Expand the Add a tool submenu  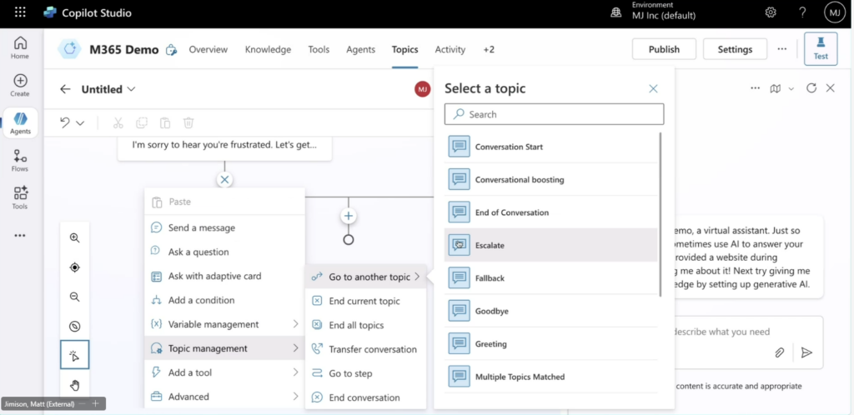point(296,372)
